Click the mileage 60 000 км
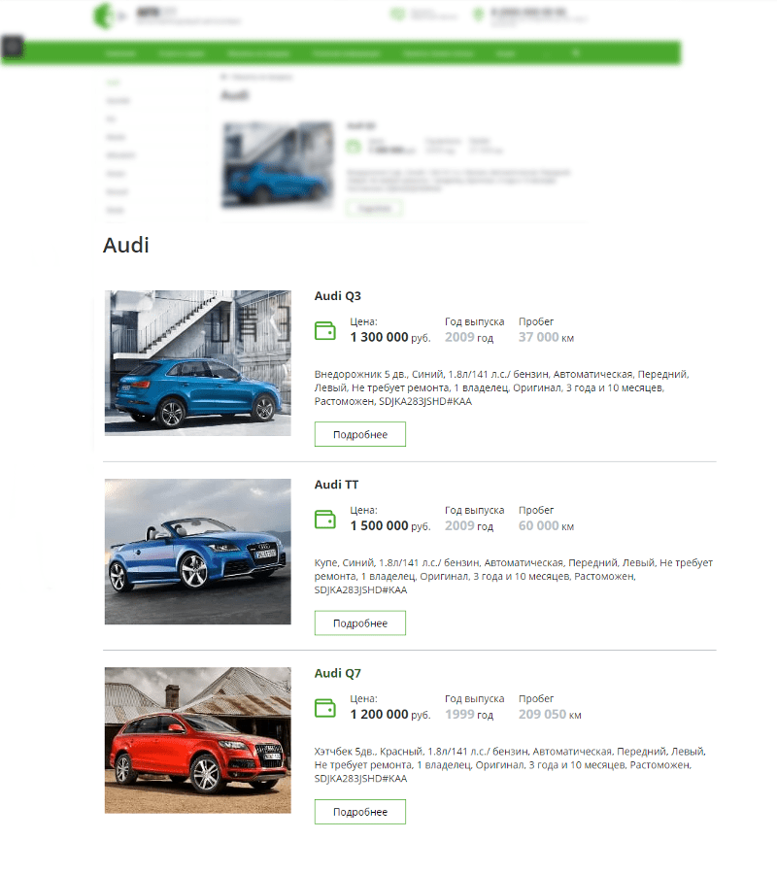This screenshot has height=874, width=777. (x=546, y=525)
